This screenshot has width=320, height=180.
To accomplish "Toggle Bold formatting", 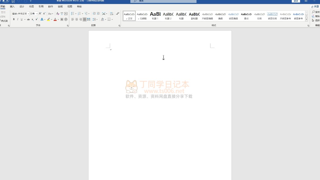I will 14,19.
